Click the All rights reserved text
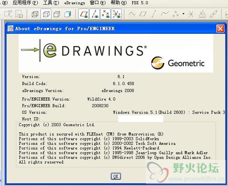228x186 pixels. pyautogui.click(x=41, y=162)
